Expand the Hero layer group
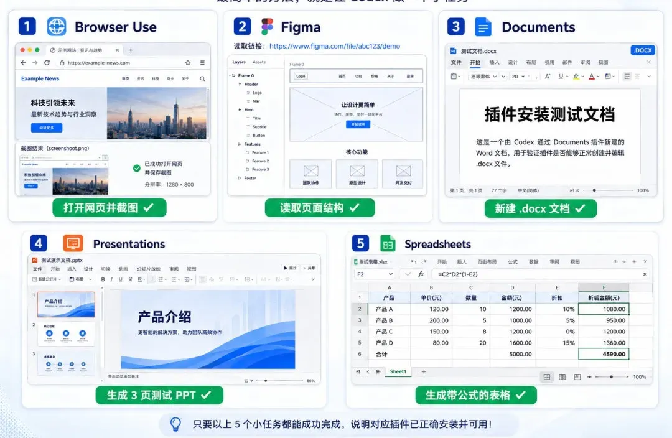 [240, 109]
